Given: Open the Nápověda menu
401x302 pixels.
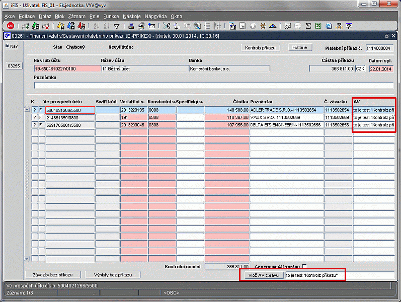Looking at the screenshot, I should [x=155, y=17].
